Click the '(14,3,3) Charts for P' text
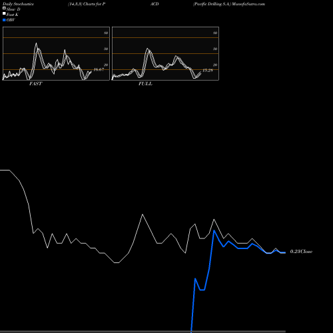The height and width of the screenshot is (333, 333). tap(87, 4)
